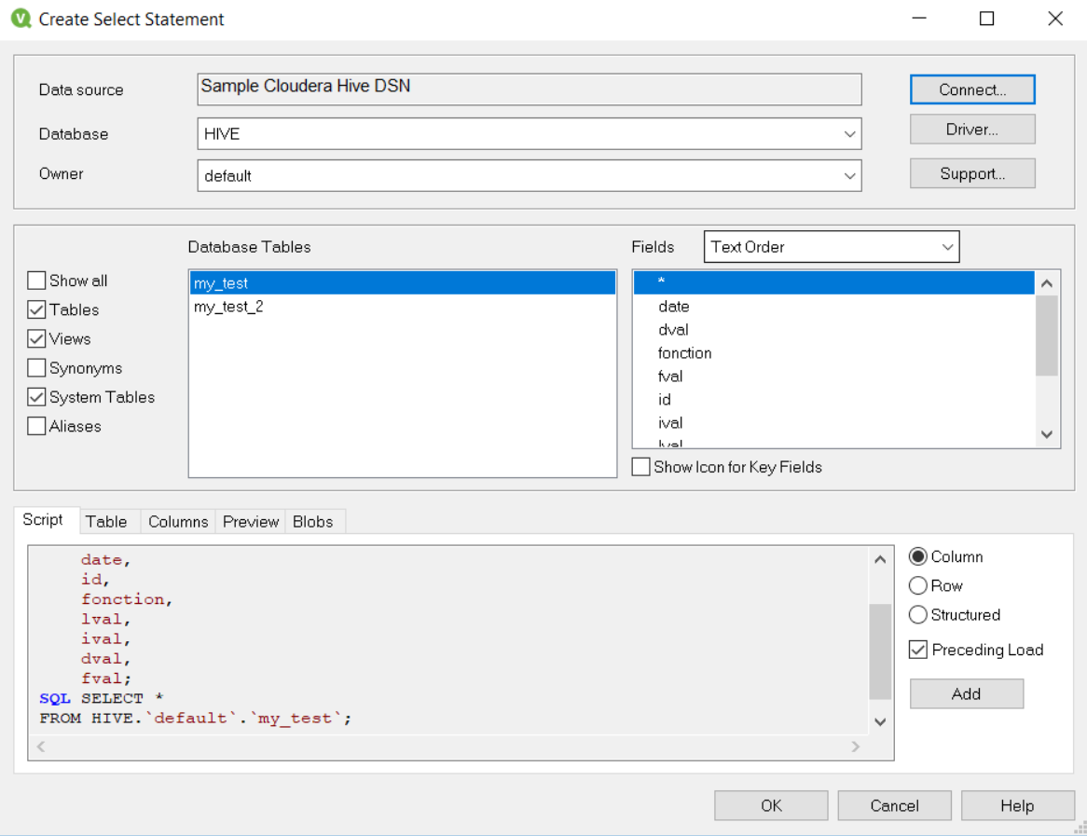
Task: Open the Fields Text Order dropdown
Action: [x=832, y=247]
